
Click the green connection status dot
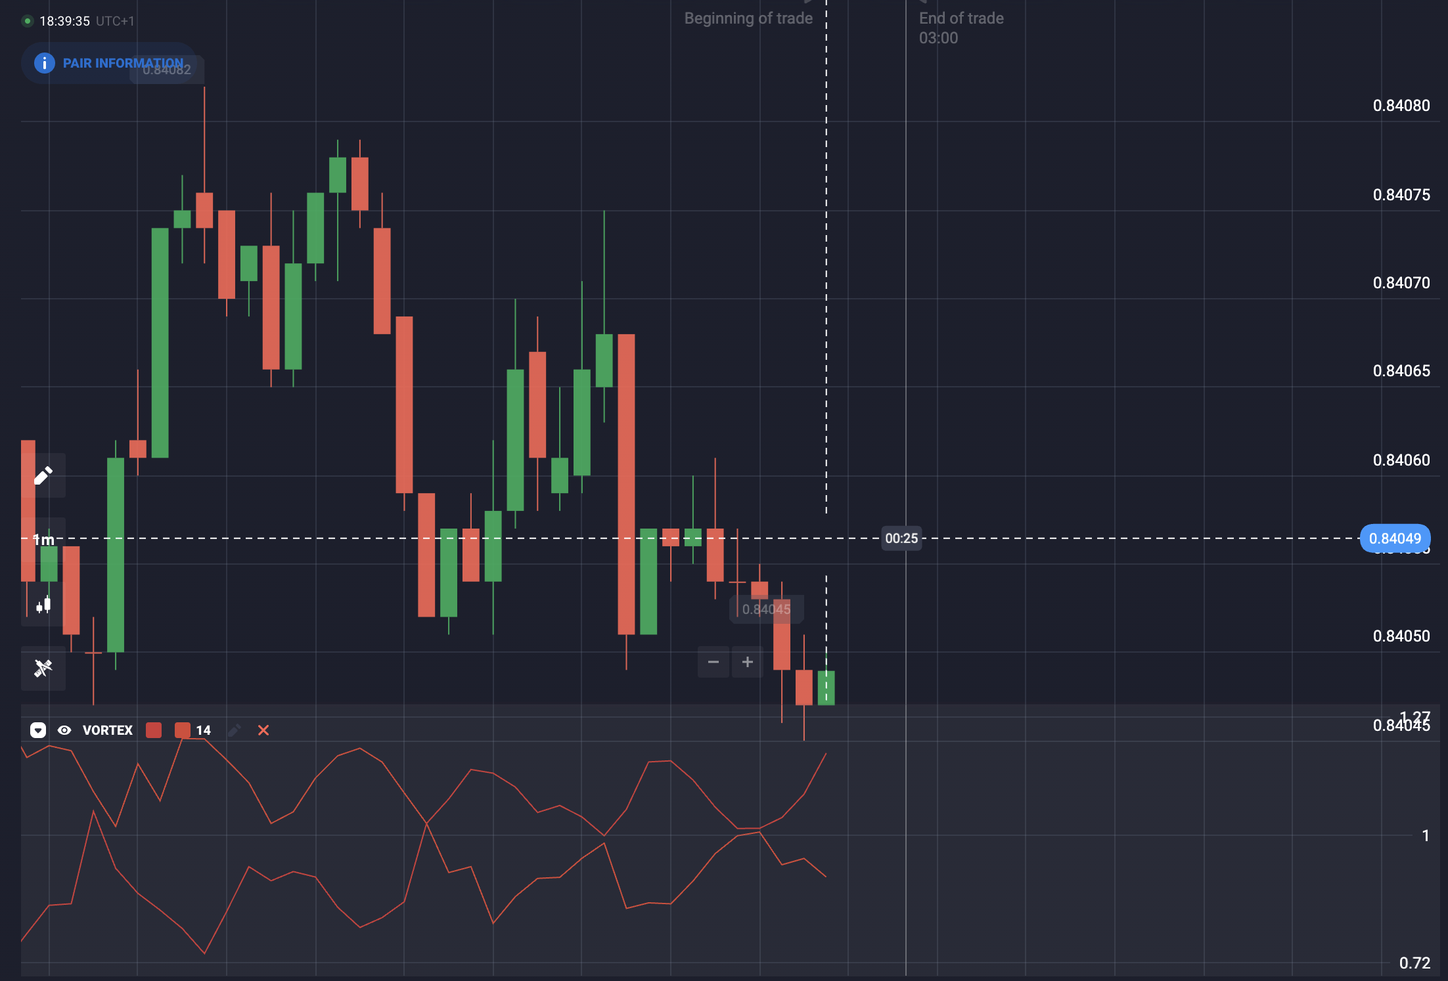(x=27, y=21)
